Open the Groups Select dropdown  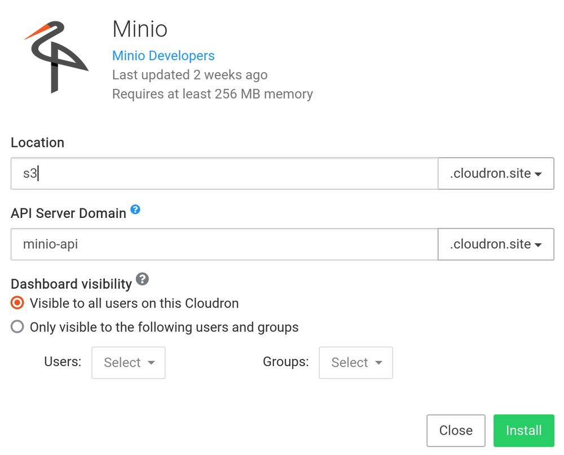pos(355,363)
